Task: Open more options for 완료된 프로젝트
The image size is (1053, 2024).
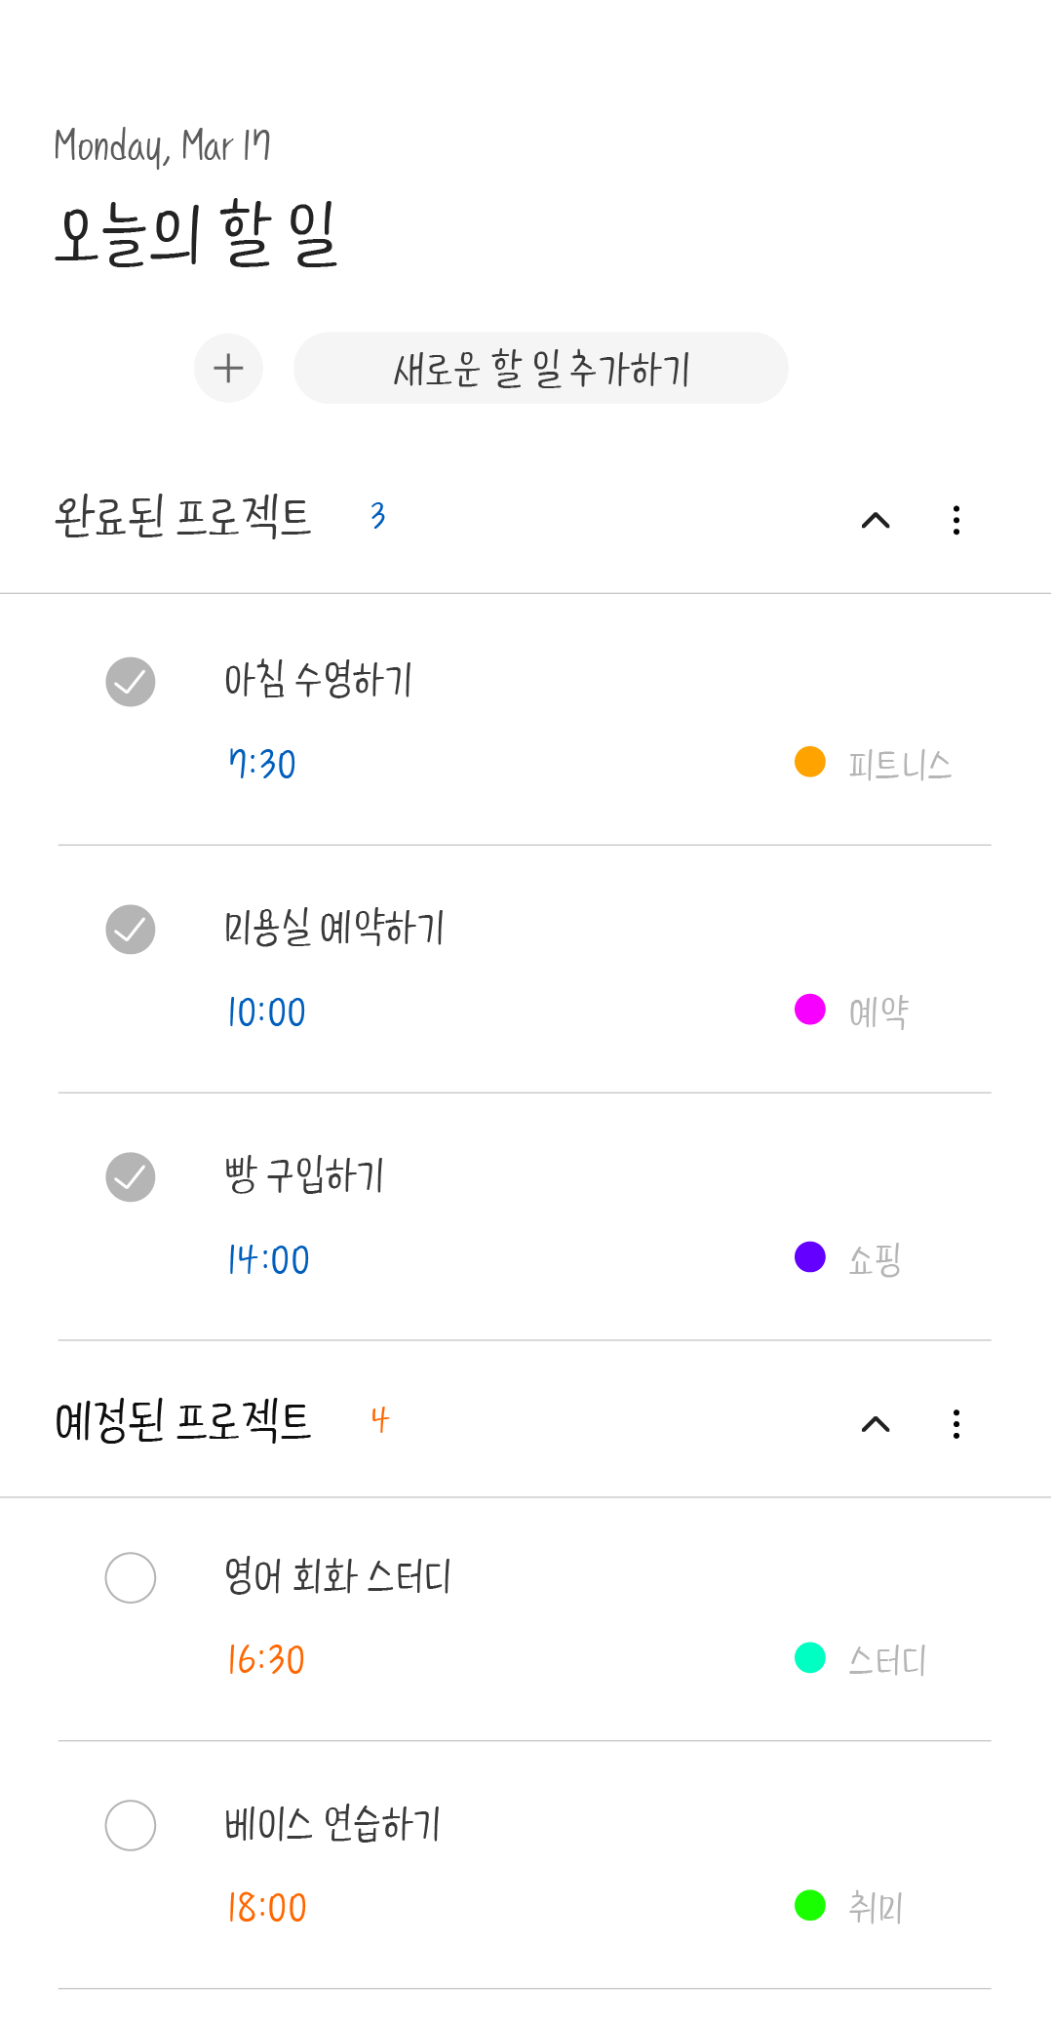Action: 956,520
